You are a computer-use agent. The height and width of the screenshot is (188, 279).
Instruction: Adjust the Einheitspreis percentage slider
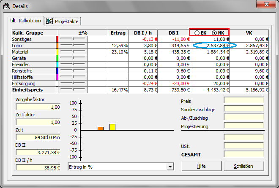click(x=73, y=90)
